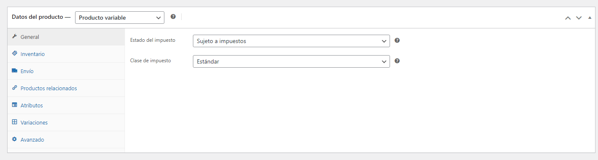Move the product data panel up
This screenshot has height=160, width=598.
(x=568, y=18)
